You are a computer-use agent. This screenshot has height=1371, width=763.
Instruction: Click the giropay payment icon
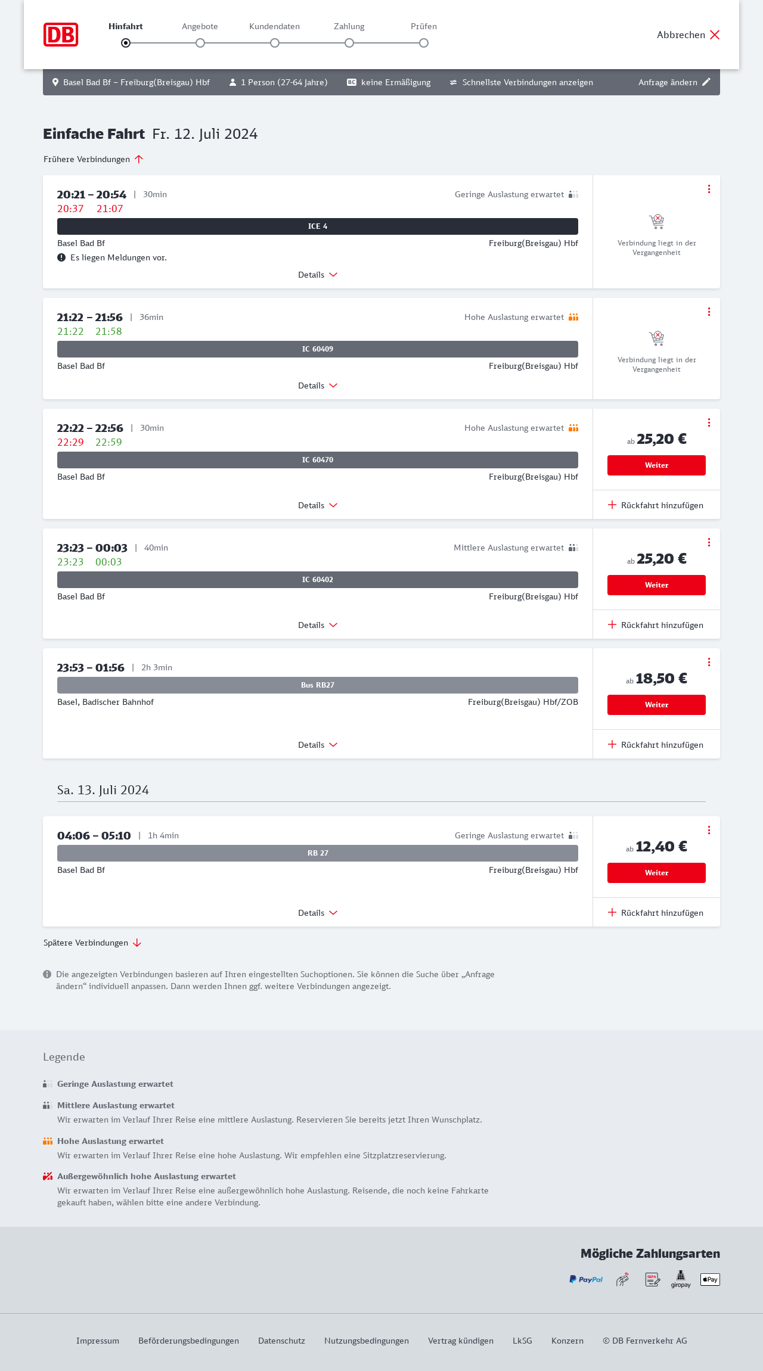click(681, 1279)
